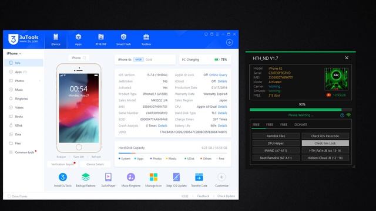Open the Stop iOS Update tool
This screenshot has height=211, width=376.
(x=176, y=180)
